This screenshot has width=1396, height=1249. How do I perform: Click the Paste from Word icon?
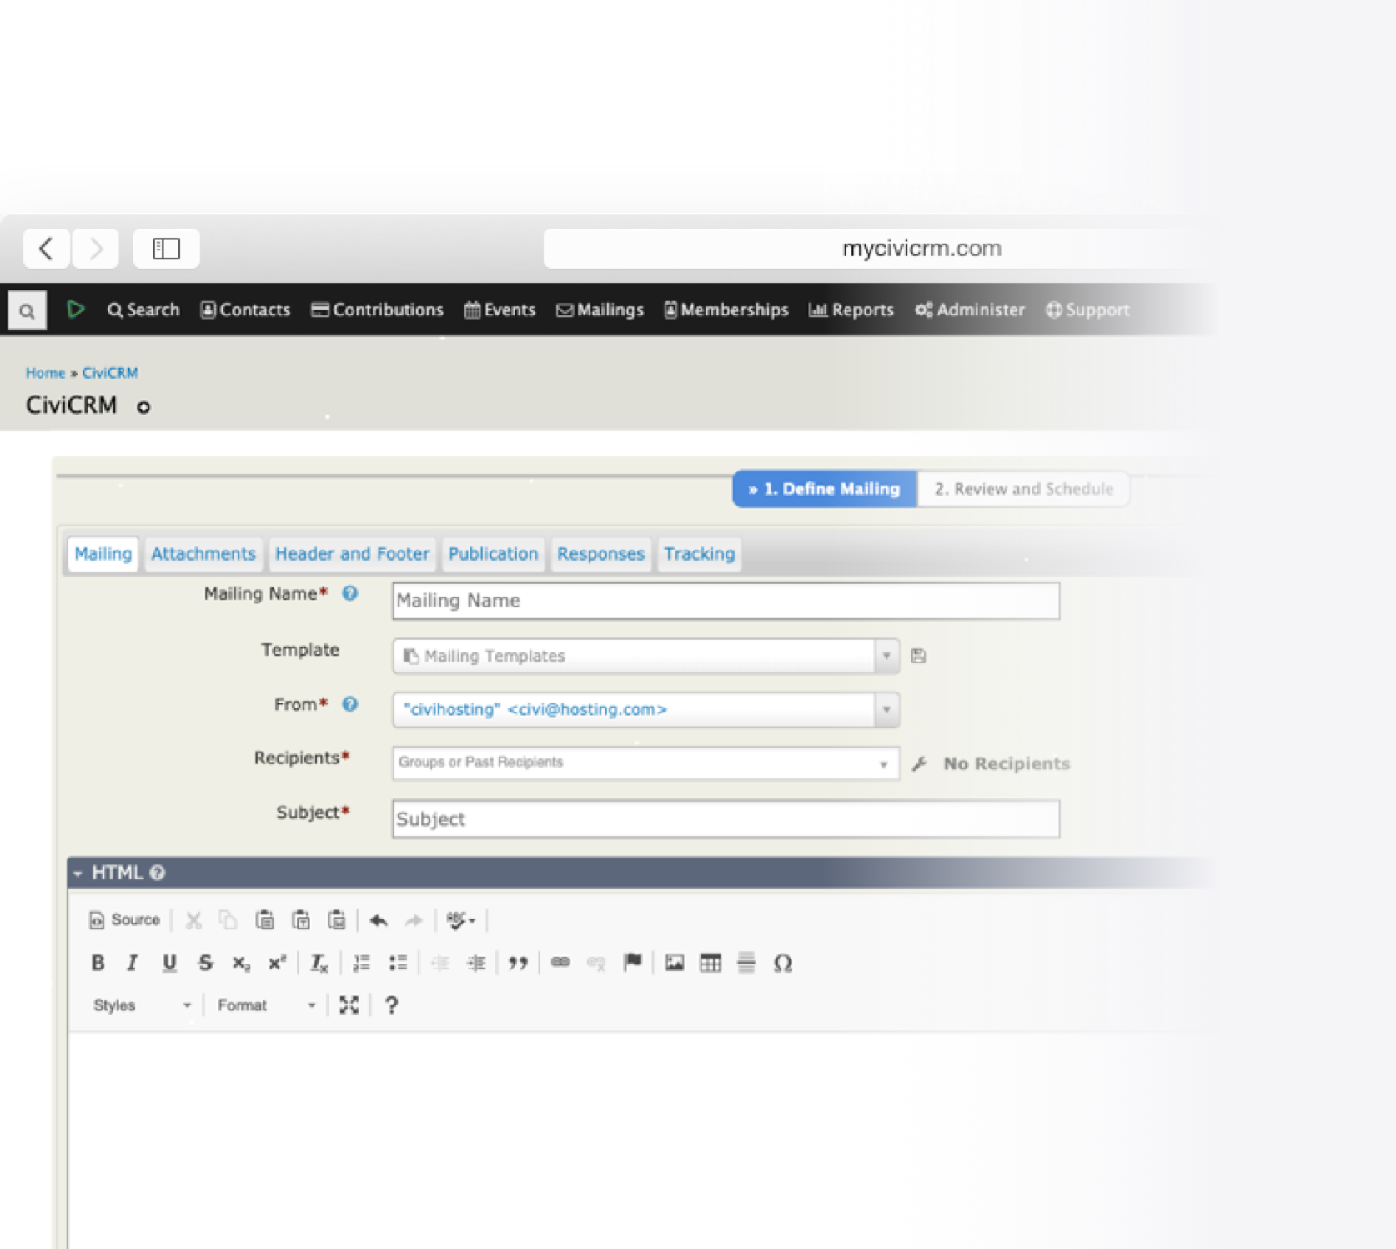(x=336, y=920)
